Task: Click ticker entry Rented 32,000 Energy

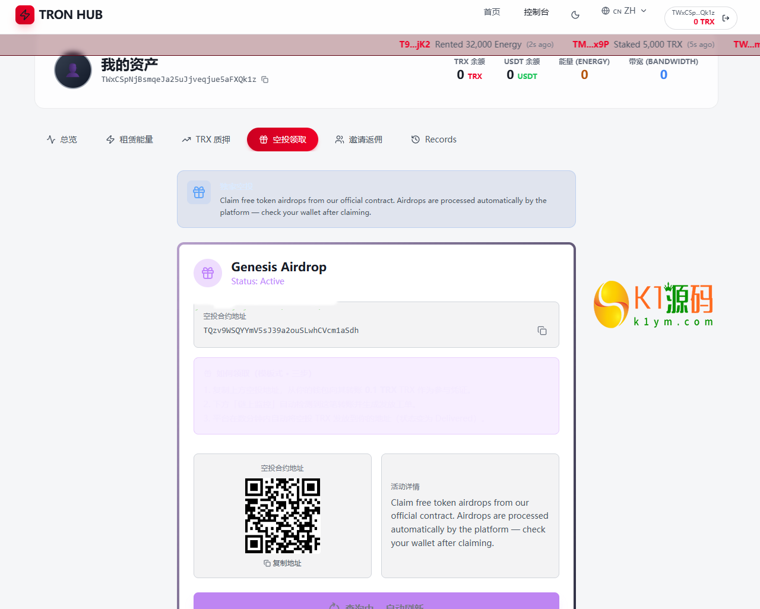Action: pos(476,45)
